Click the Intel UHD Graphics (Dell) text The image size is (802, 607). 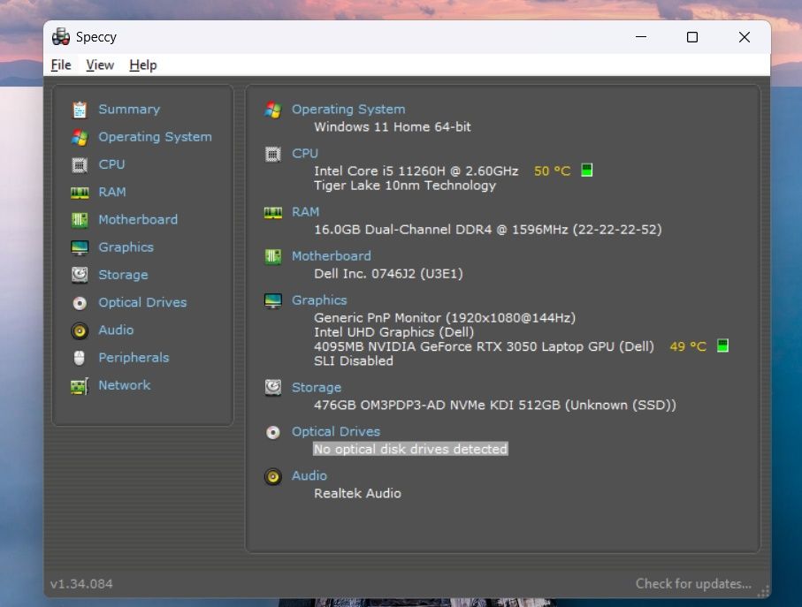393,332
